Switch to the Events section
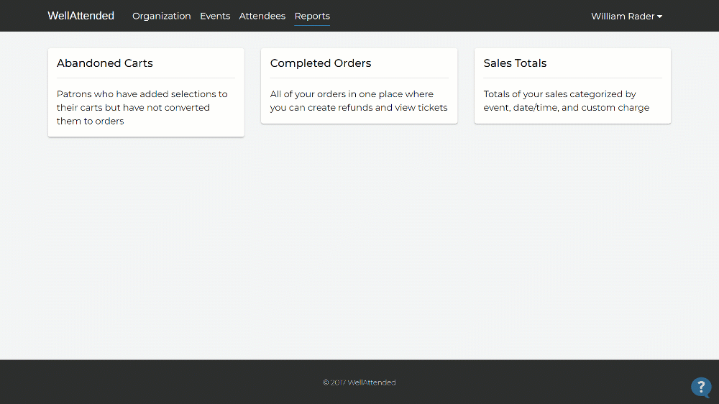 point(215,16)
